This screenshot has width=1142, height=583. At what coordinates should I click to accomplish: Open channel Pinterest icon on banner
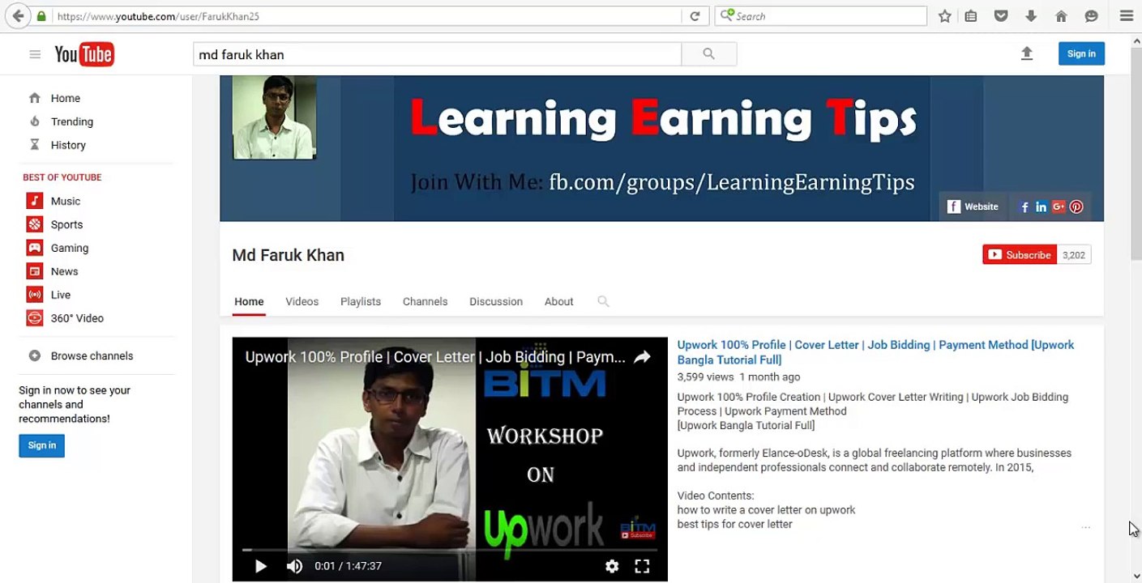point(1076,206)
